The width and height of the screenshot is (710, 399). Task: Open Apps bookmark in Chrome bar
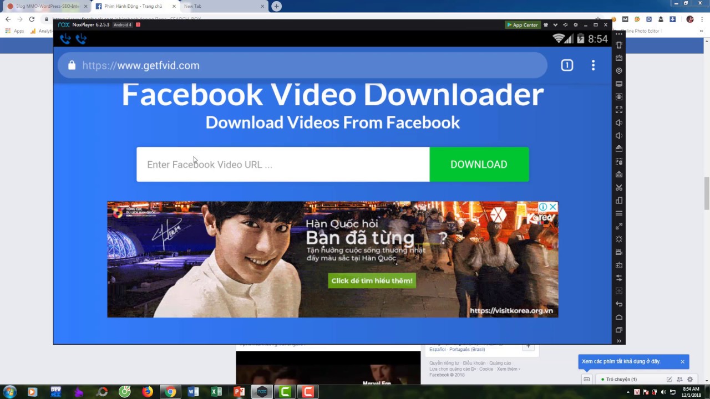pos(15,31)
